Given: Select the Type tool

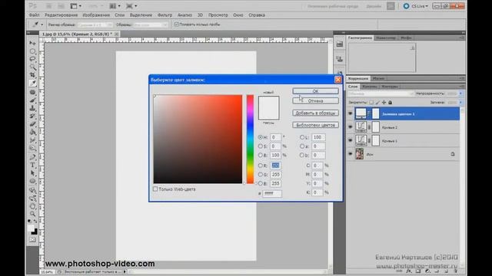Looking at the screenshot, I should point(32,166).
